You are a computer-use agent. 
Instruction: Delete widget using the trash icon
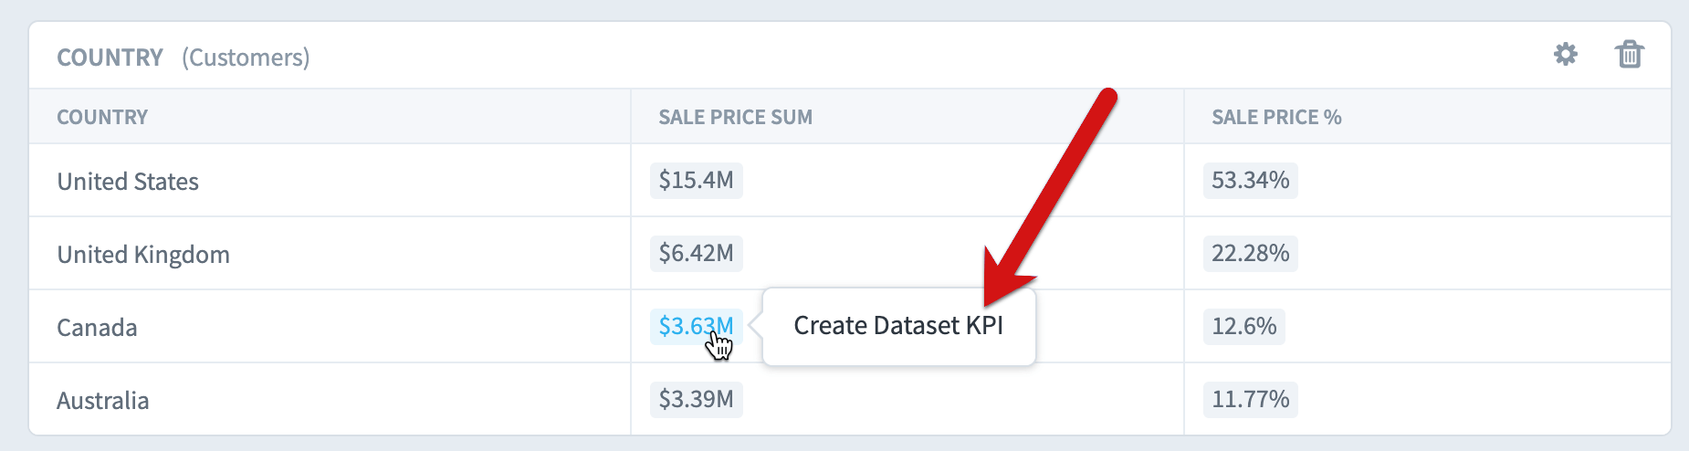(1630, 55)
